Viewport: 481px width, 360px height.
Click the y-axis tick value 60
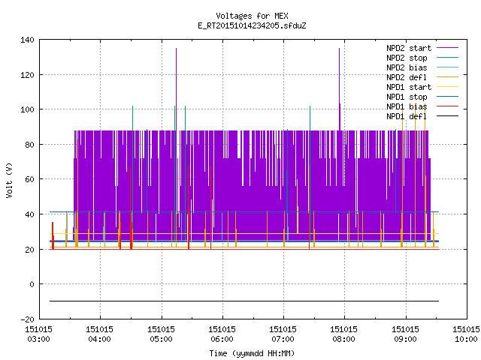tap(30, 179)
